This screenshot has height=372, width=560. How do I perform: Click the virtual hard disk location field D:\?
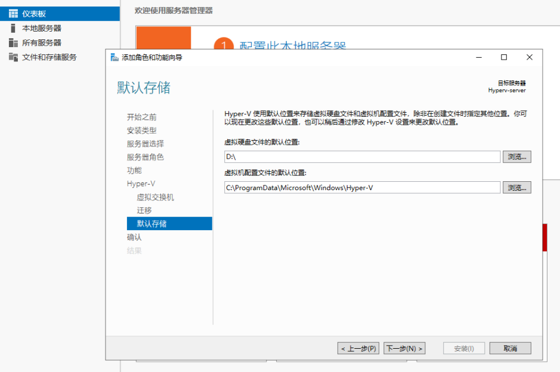coord(362,157)
